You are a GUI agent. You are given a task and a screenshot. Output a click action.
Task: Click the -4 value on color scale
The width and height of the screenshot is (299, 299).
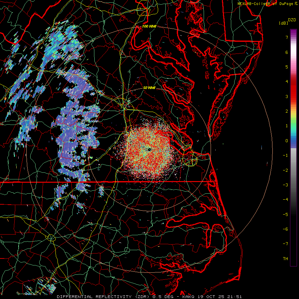pyautogui.click(x=285, y=200)
